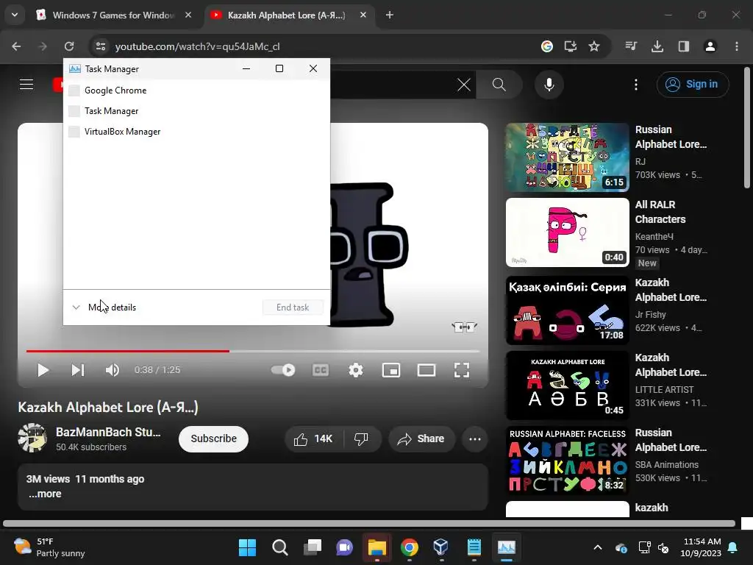Open the player settings gear

click(356, 370)
